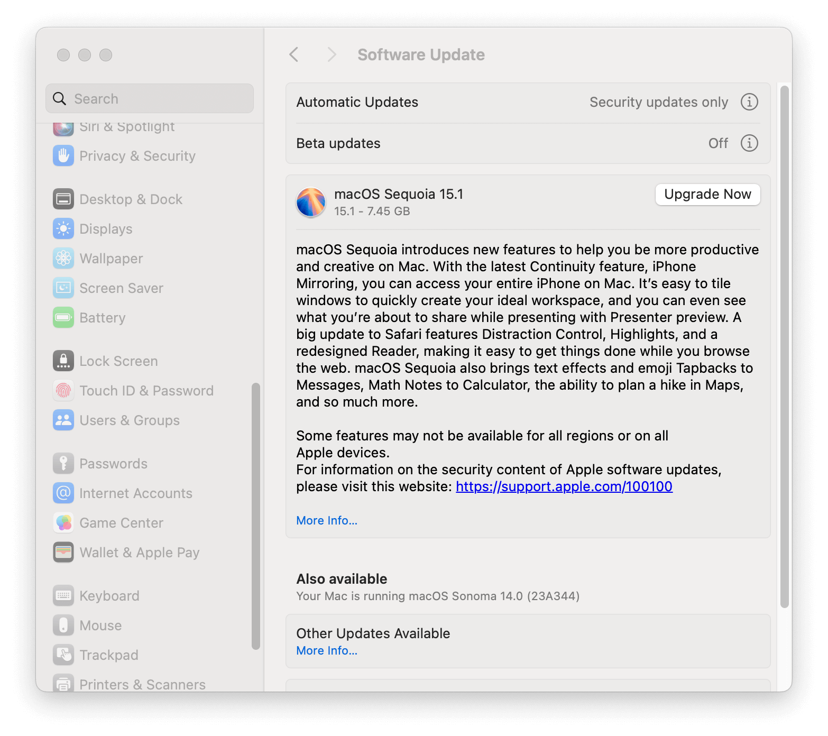Select Trackpad label in sidebar
828x736 pixels.
coord(109,655)
